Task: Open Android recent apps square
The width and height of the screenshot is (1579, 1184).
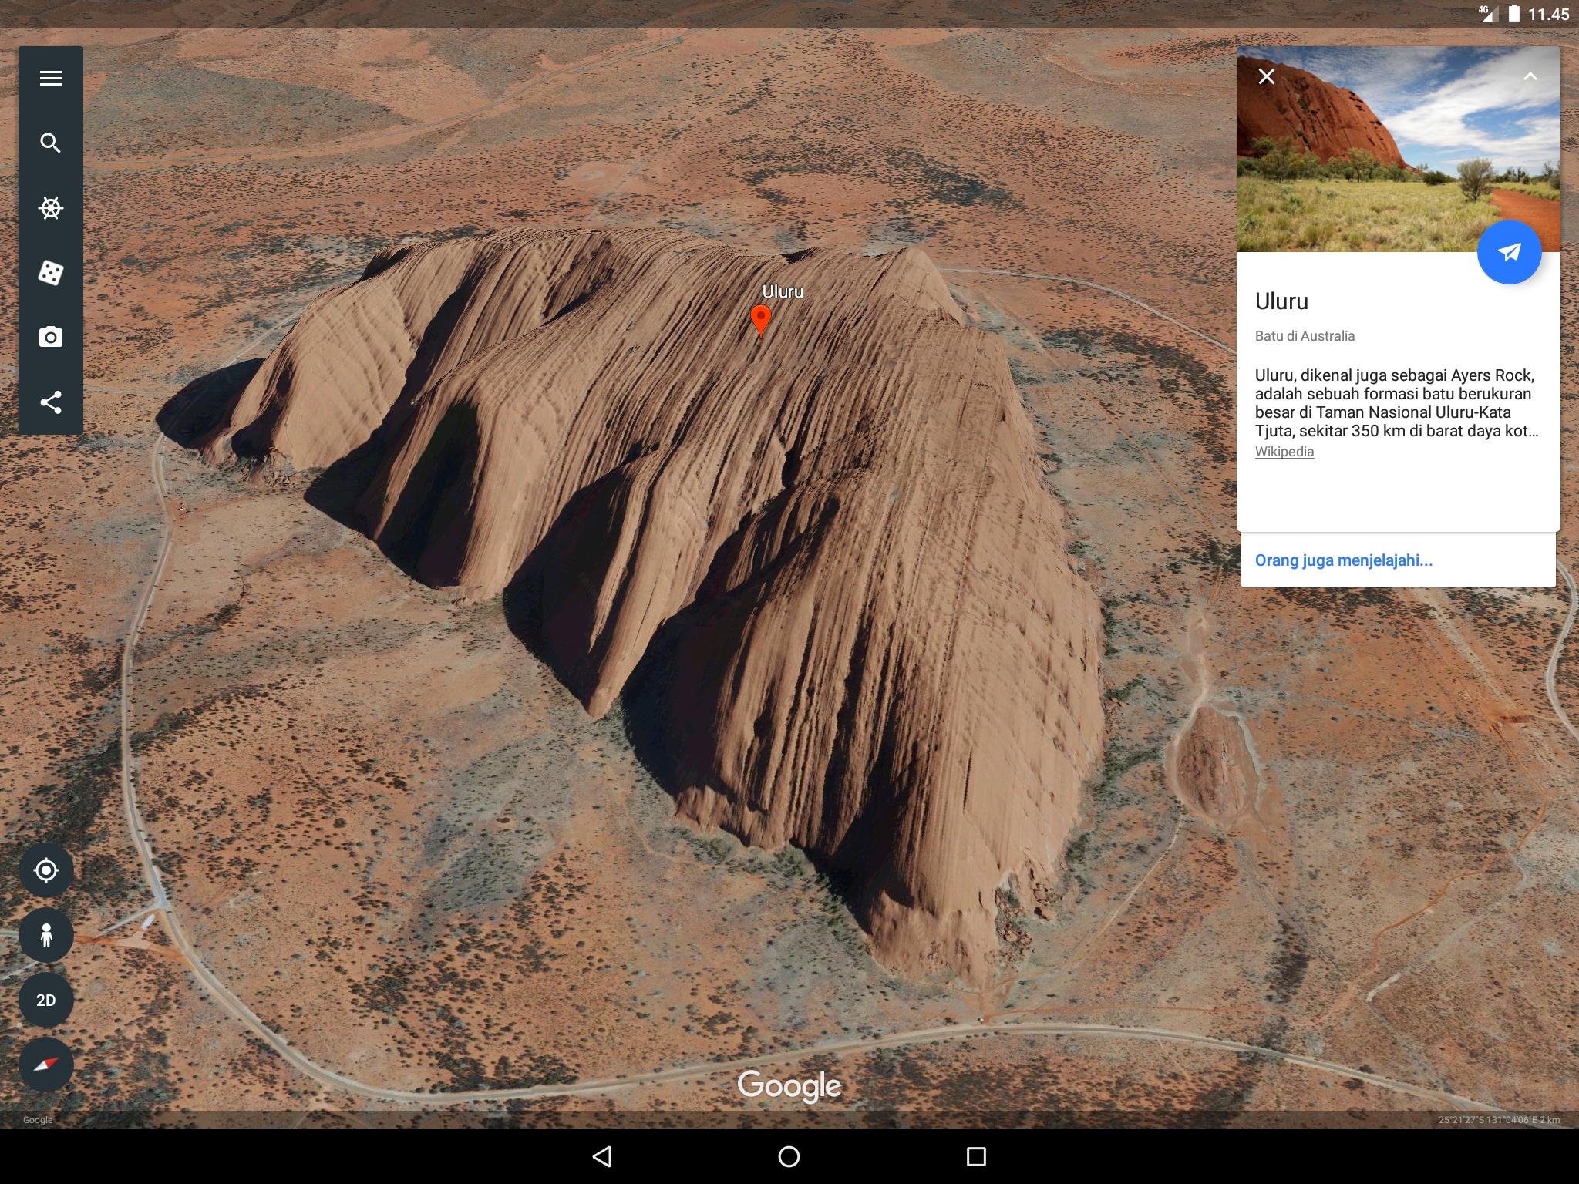Action: point(976,1156)
